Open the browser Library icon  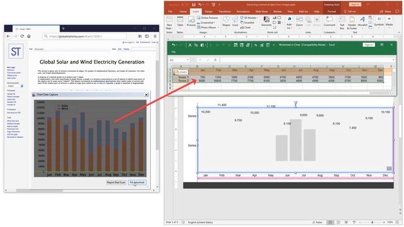(140, 37)
